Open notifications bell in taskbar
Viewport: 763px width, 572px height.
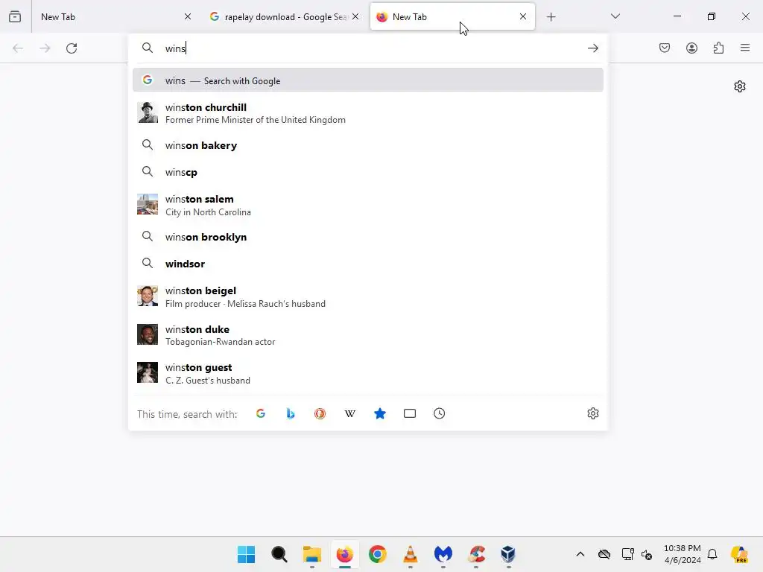coord(712,554)
